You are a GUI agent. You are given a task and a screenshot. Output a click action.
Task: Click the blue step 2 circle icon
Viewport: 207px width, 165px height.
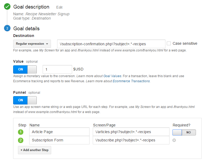coord(7,28)
